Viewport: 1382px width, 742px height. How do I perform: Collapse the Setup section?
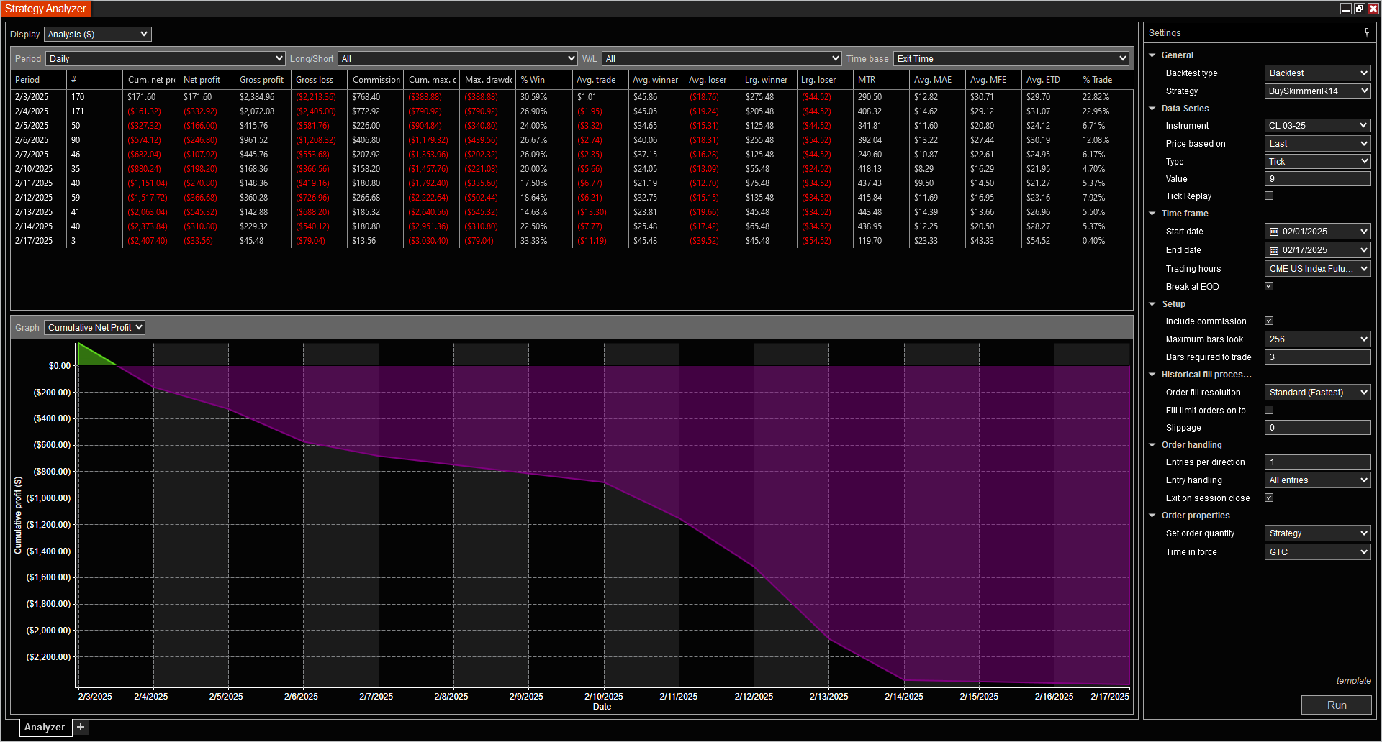[x=1152, y=304]
